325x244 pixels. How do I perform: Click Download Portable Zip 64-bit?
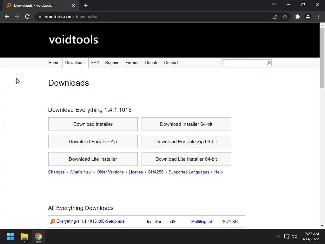click(x=186, y=141)
